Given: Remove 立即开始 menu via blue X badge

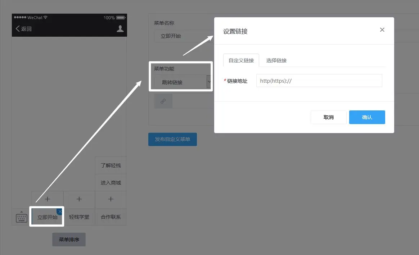Looking at the screenshot, I should tap(60, 211).
